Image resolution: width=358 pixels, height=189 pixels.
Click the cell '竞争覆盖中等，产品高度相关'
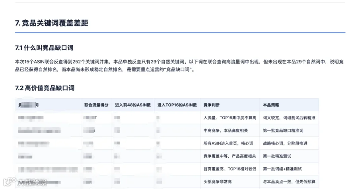click(230, 156)
